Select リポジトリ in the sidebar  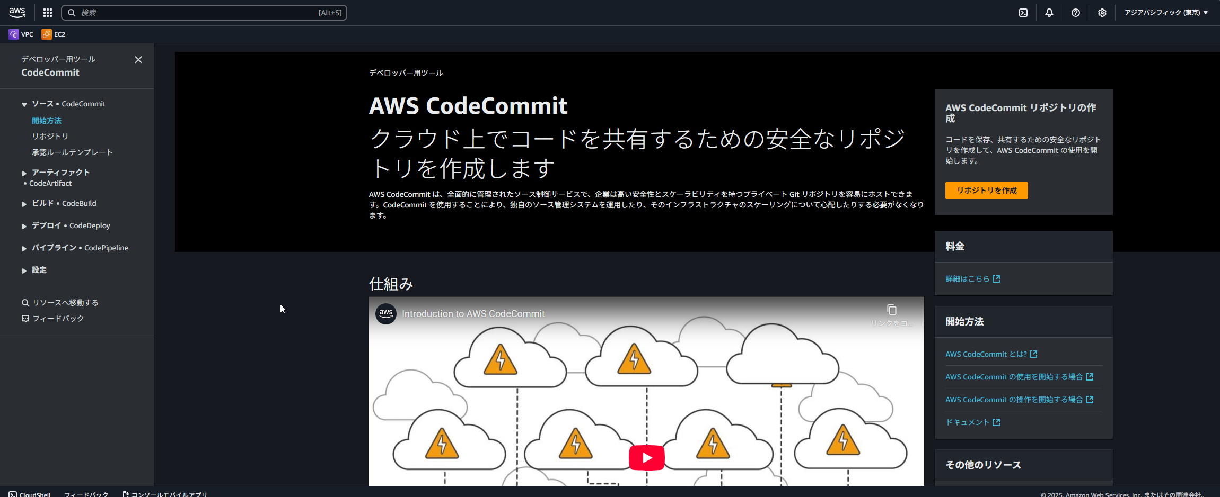pyautogui.click(x=50, y=136)
